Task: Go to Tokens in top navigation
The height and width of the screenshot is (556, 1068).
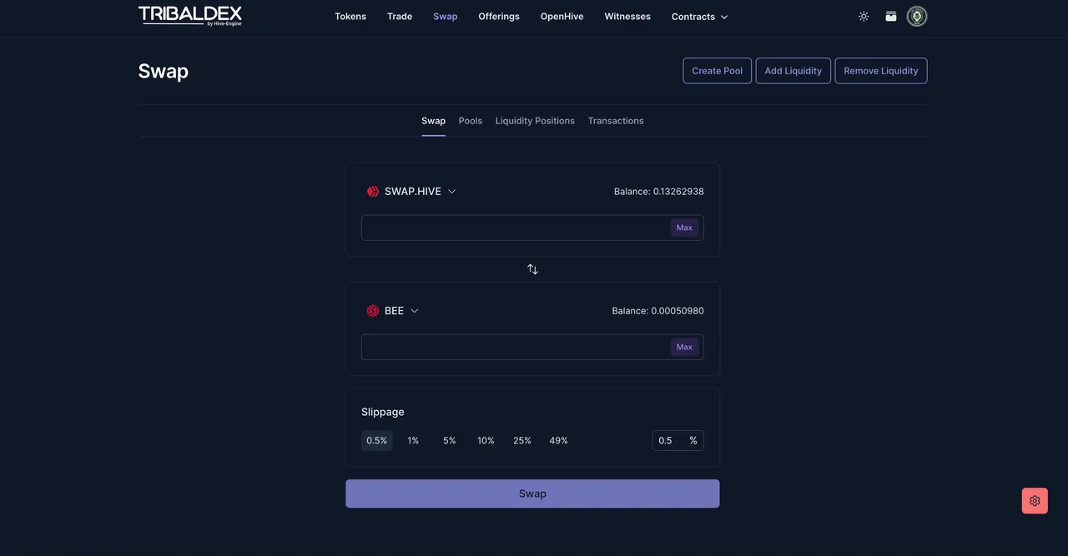Action: click(x=350, y=17)
